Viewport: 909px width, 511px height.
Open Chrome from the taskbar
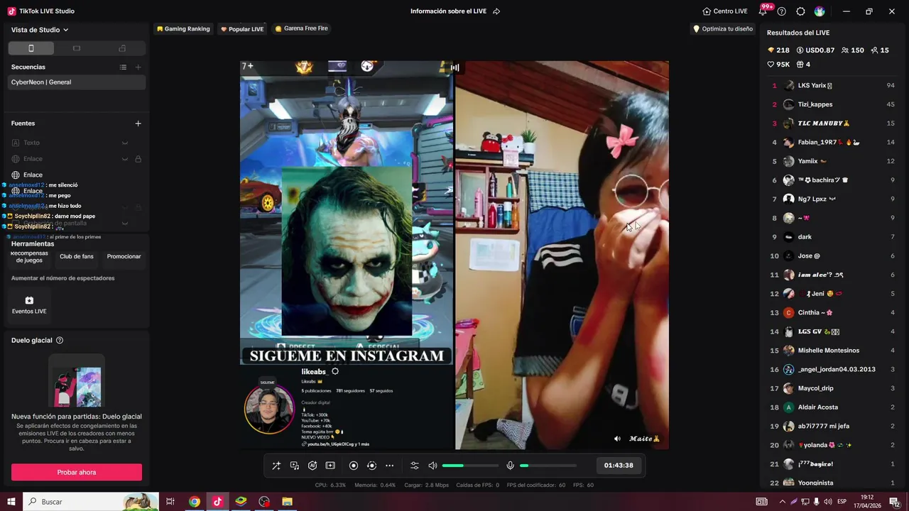point(194,502)
